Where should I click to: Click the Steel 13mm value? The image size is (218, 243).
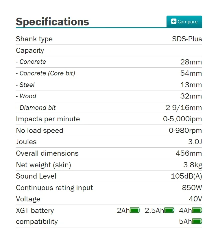[191, 85]
